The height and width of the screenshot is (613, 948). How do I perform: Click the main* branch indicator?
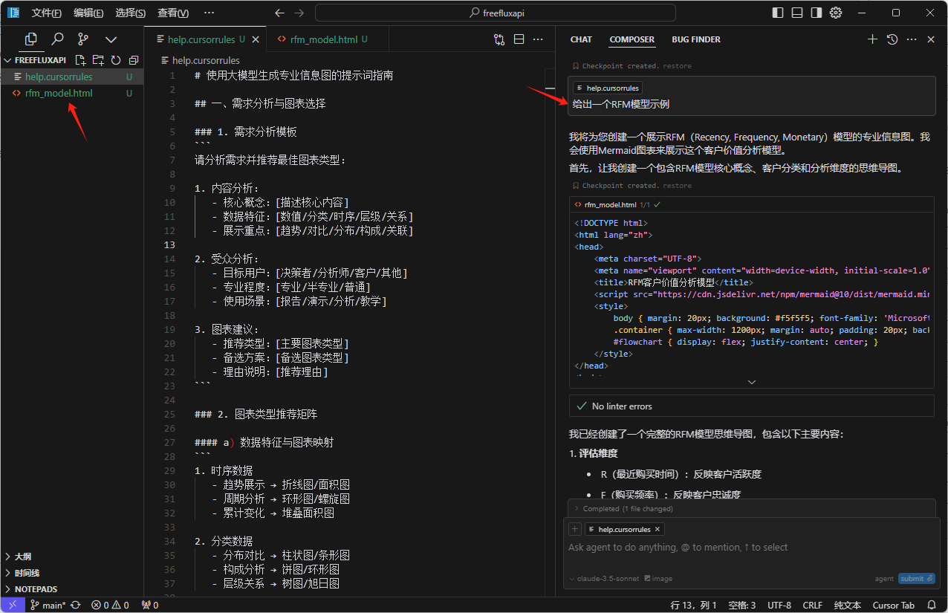click(x=47, y=605)
